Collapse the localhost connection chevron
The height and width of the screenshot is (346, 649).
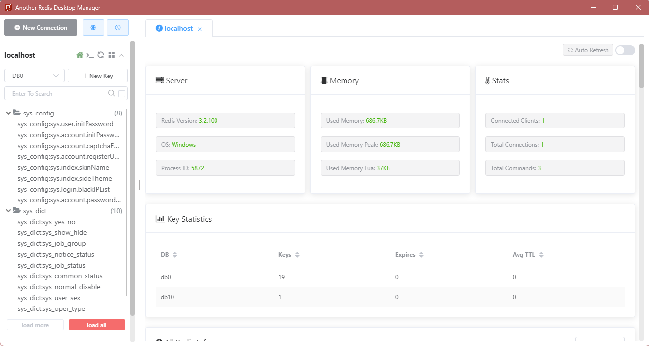click(x=122, y=55)
